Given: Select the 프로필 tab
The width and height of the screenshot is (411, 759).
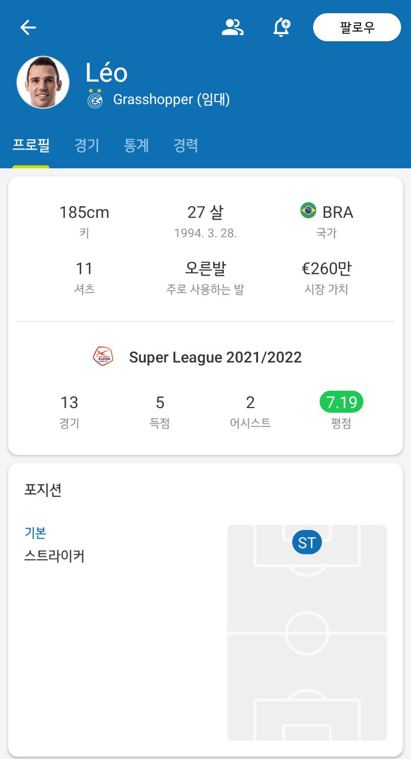Looking at the screenshot, I should point(31,145).
